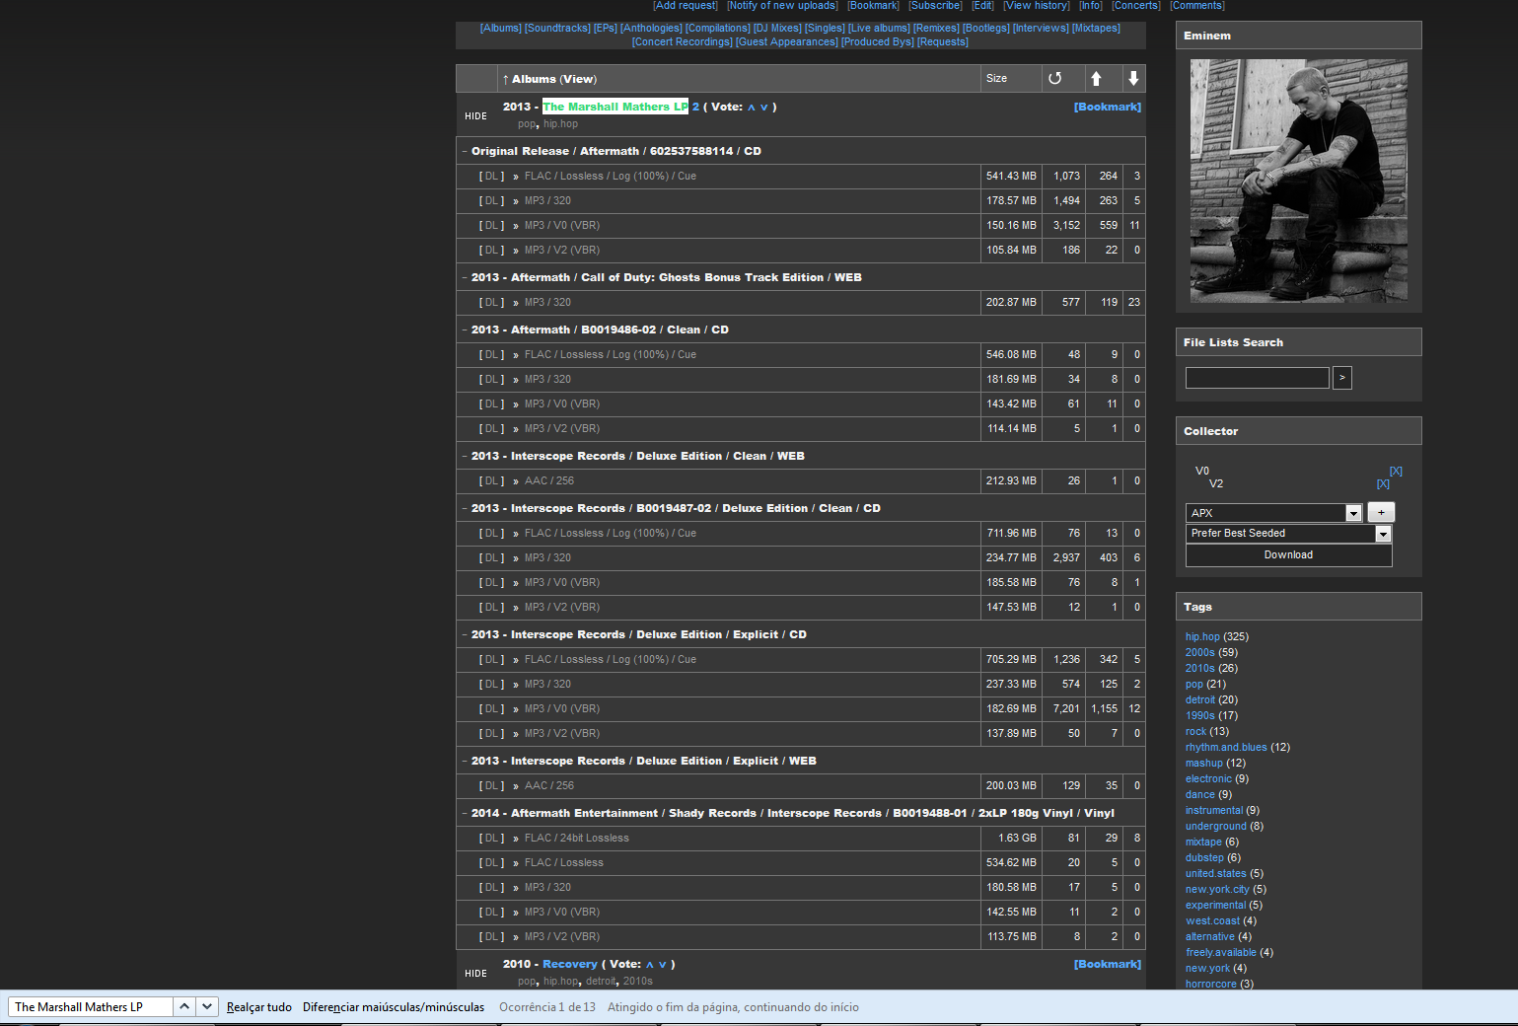
Task: Download the 202.87 MB Call of Duty edition
Action: tap(492, 302)
